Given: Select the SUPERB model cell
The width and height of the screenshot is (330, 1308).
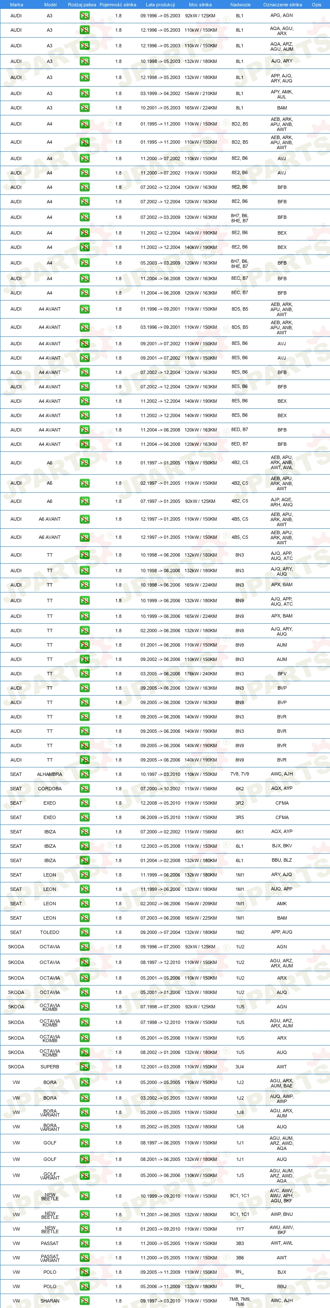Looking at the screenshot, I should (50, 1067).
